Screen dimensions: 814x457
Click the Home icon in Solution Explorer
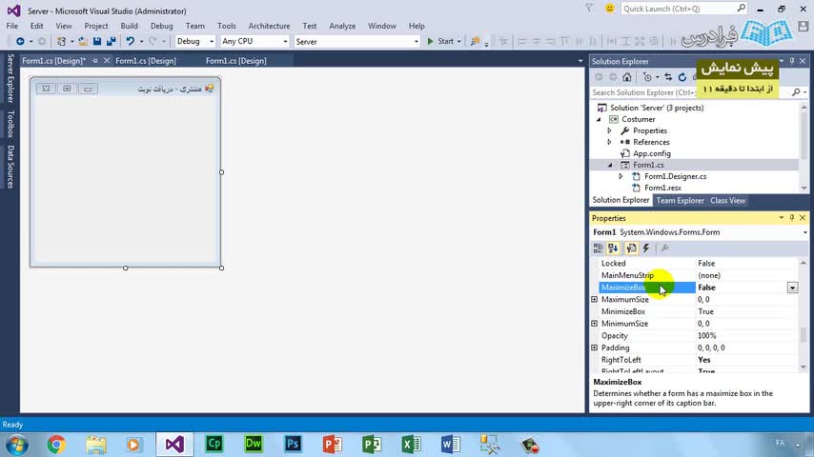click(x=627, y=77)
